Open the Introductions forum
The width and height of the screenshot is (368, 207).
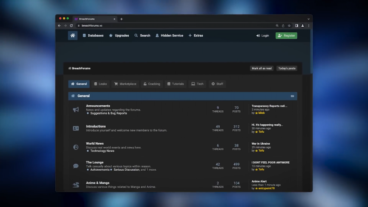click(96, 126)
